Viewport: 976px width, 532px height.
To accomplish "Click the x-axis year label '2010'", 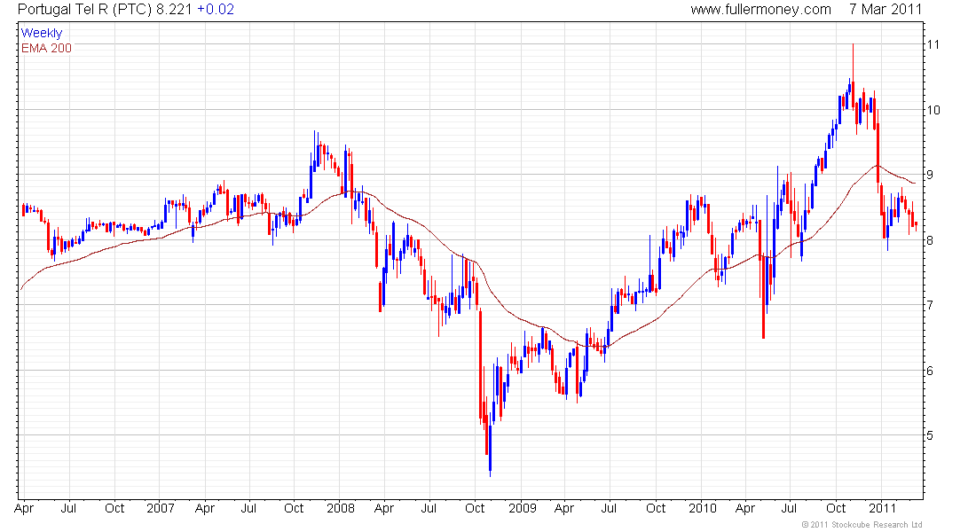I will [702, 508].
